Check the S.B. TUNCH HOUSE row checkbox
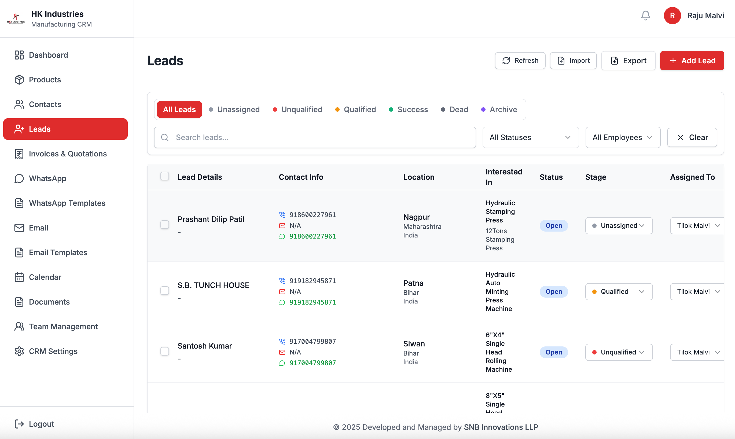This screenshot has height=439, width=735. pos(165,291)
